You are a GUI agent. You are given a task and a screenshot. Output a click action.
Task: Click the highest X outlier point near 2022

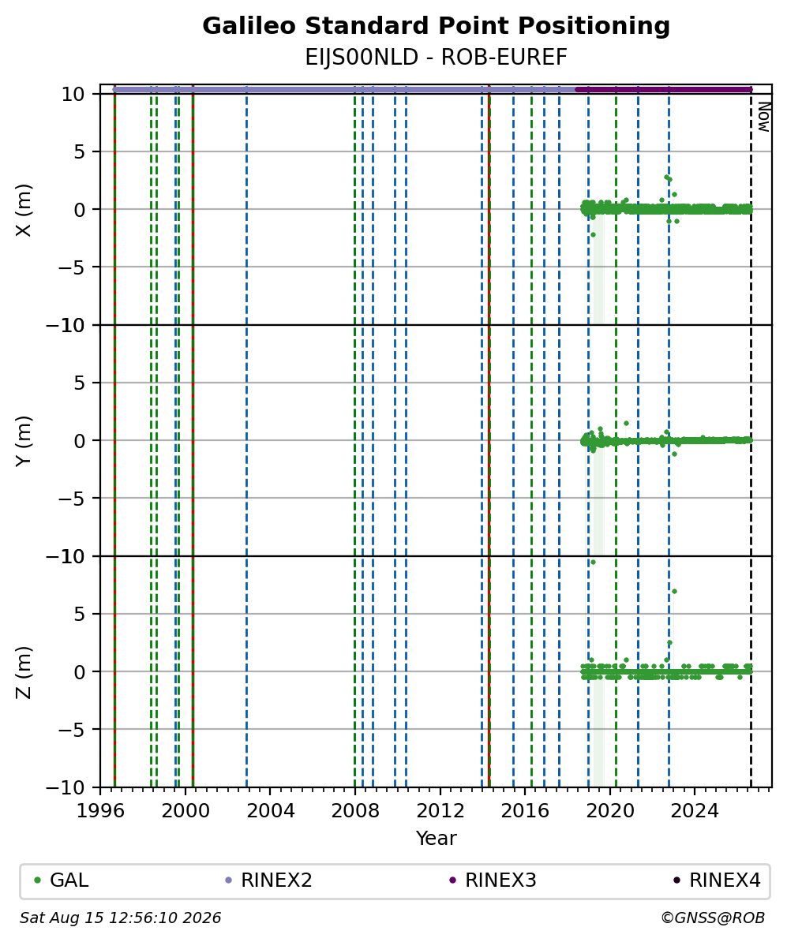tap(665, 178)
